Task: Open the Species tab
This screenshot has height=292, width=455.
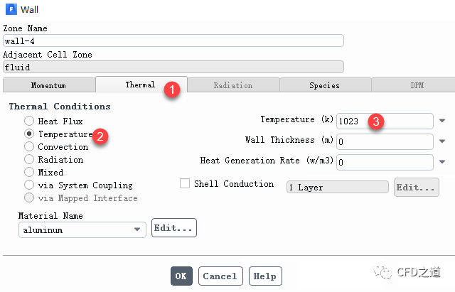Action: [x=324, y=85]
